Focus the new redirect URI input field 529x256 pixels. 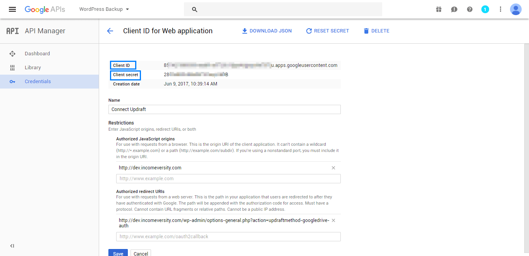pyautogui.click(x=228, y=237)
